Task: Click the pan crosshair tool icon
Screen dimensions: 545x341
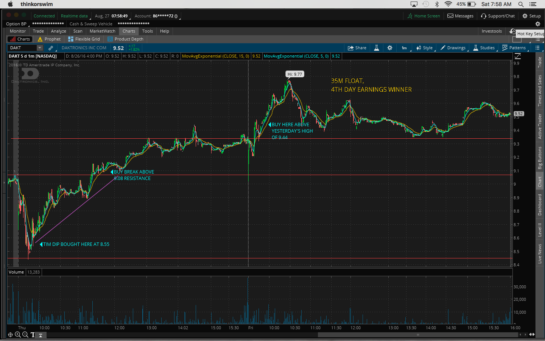Action: click(10, 335)
